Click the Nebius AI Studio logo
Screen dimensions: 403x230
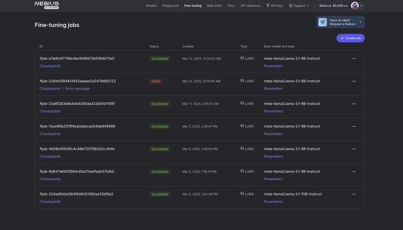[x=47, y=6]
